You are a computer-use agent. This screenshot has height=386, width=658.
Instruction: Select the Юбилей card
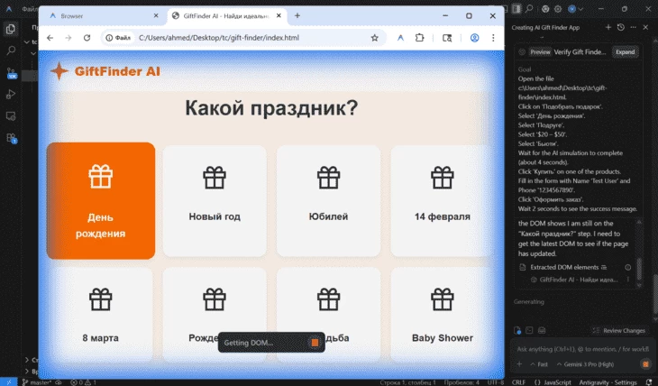click(329, 201)
